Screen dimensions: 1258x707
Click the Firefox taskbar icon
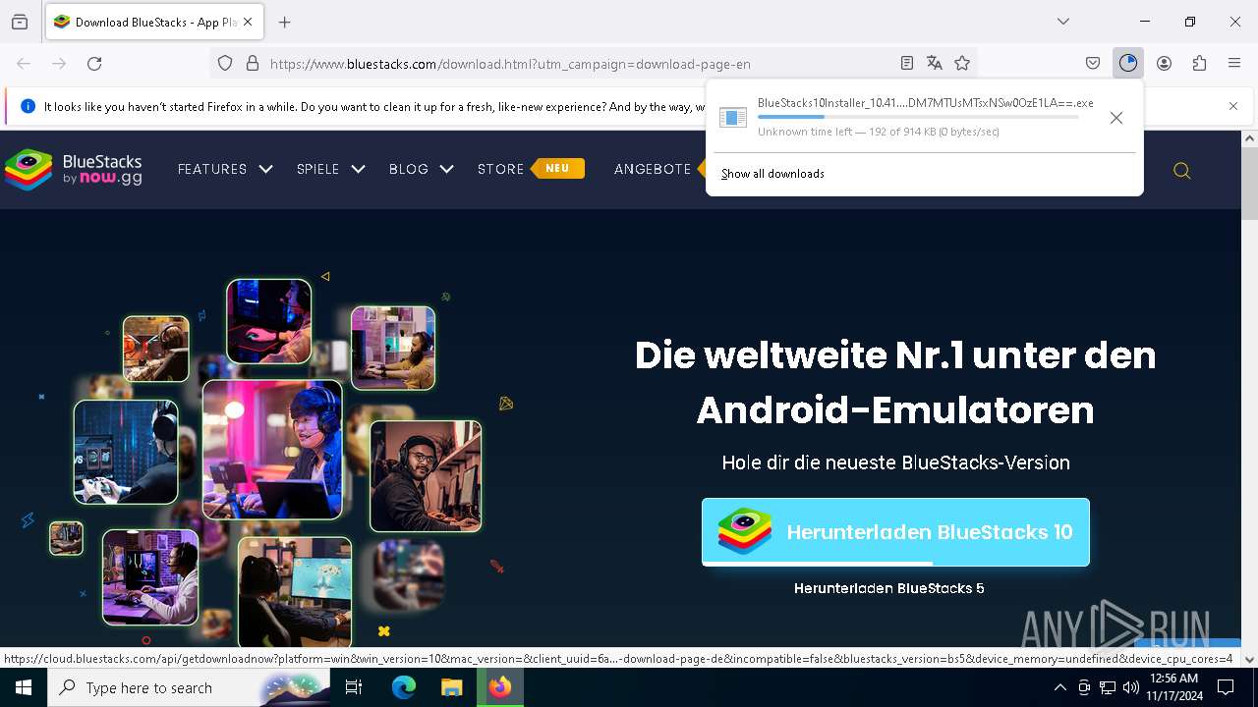point(500,687)
